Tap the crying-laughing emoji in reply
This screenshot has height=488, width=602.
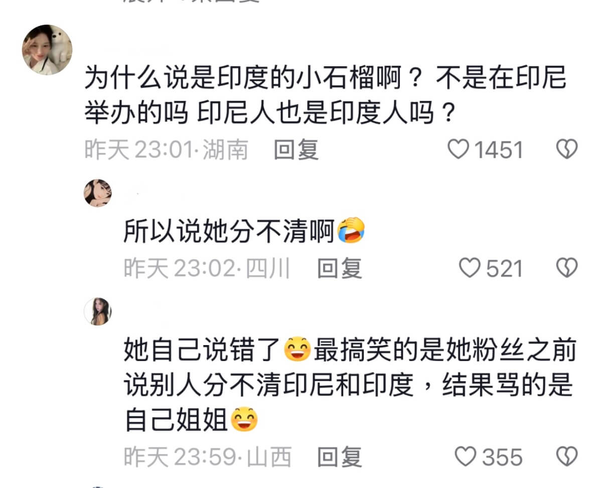pos(351,231)
